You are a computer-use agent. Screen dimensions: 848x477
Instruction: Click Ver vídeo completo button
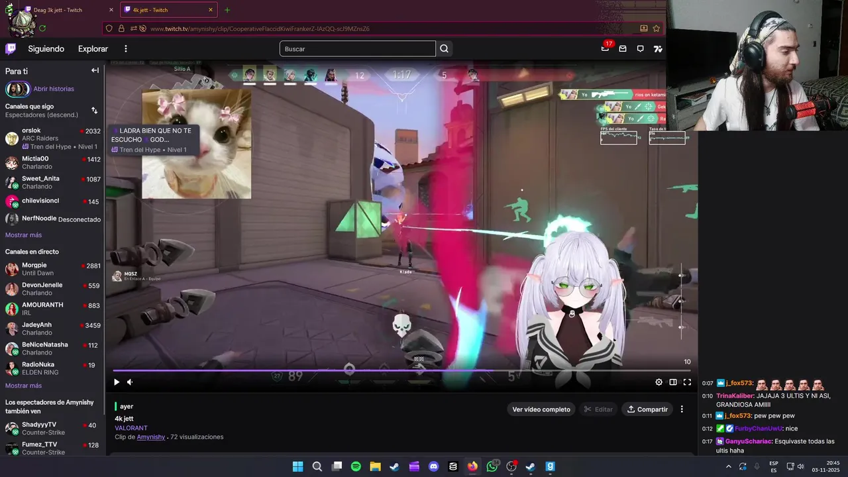[541, 409]
